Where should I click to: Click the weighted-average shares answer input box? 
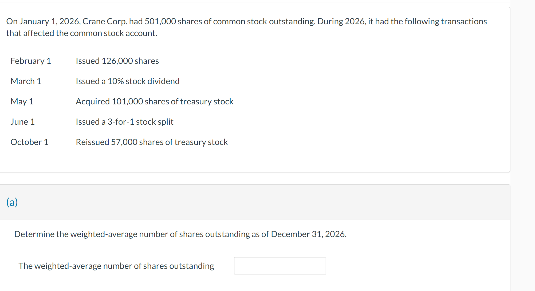click(x=280, y=266)
